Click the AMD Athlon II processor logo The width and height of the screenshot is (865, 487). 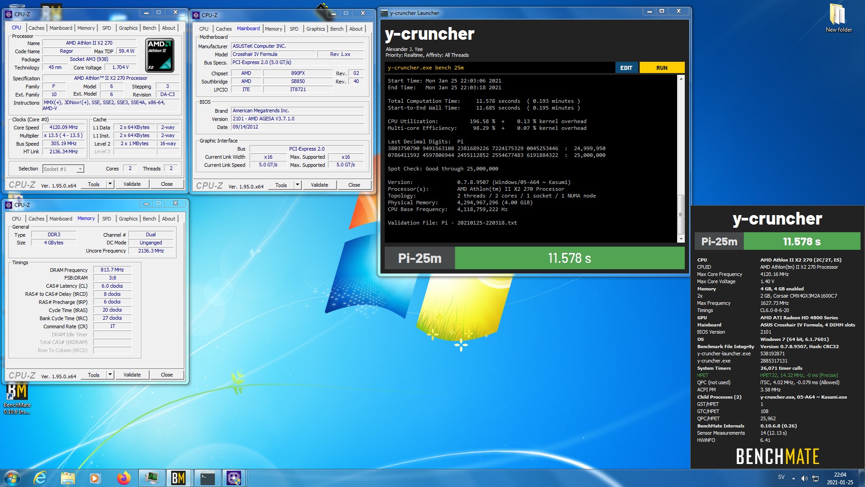coord(160,55)
